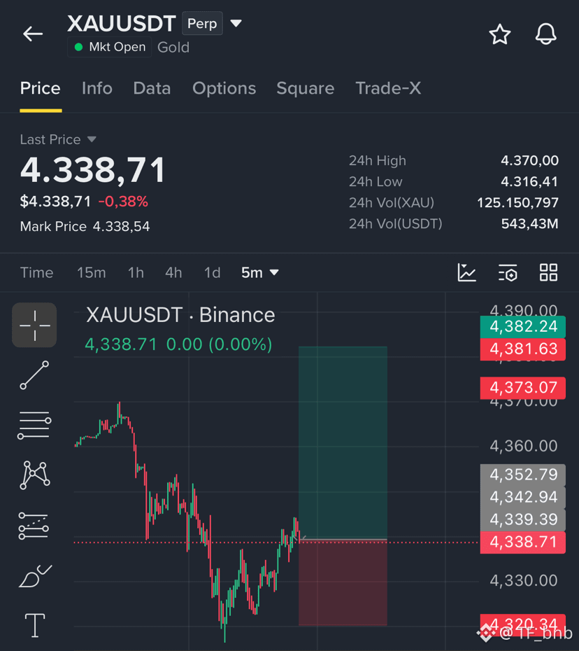Image resolution: width=579 pixels, height=651 pixels.
Task: Select the 15m interval
Action: click(x=91, y=273)
